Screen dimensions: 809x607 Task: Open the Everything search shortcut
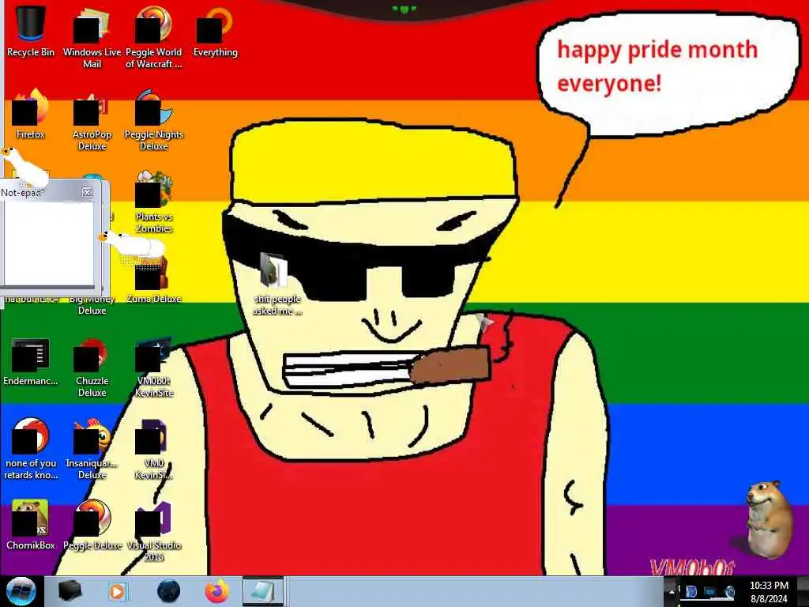click(215, 31)
